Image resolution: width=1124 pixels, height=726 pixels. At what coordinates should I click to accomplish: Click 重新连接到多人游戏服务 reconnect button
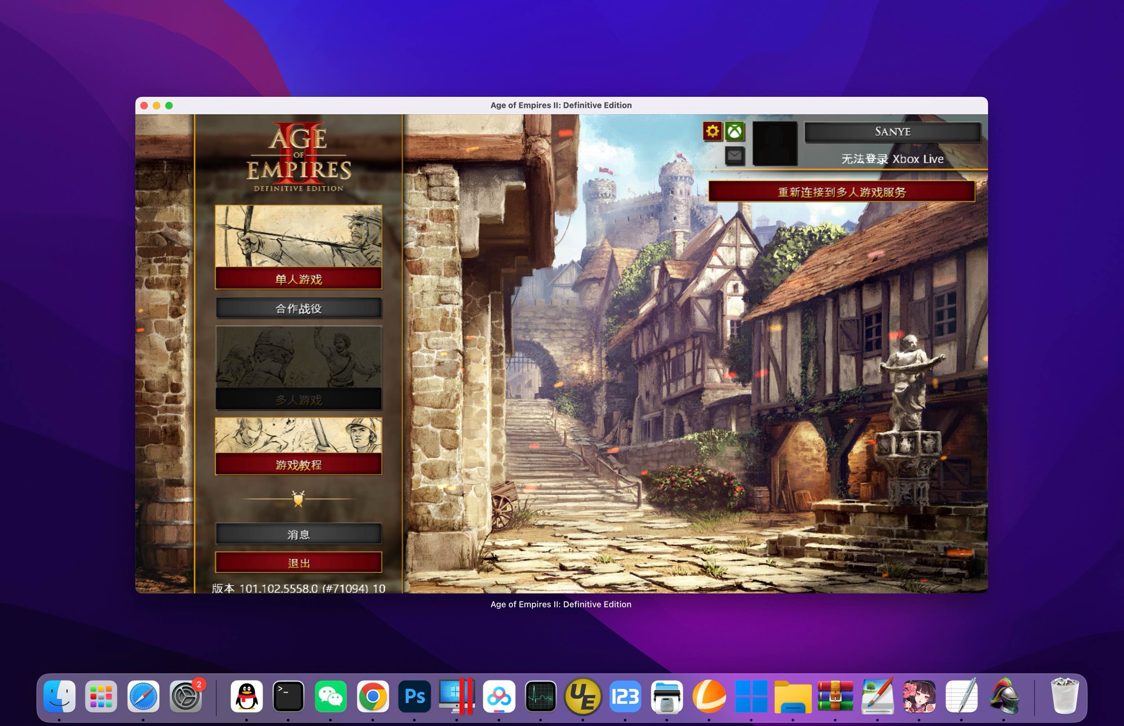pyautogui.click(x=842, y=192)
